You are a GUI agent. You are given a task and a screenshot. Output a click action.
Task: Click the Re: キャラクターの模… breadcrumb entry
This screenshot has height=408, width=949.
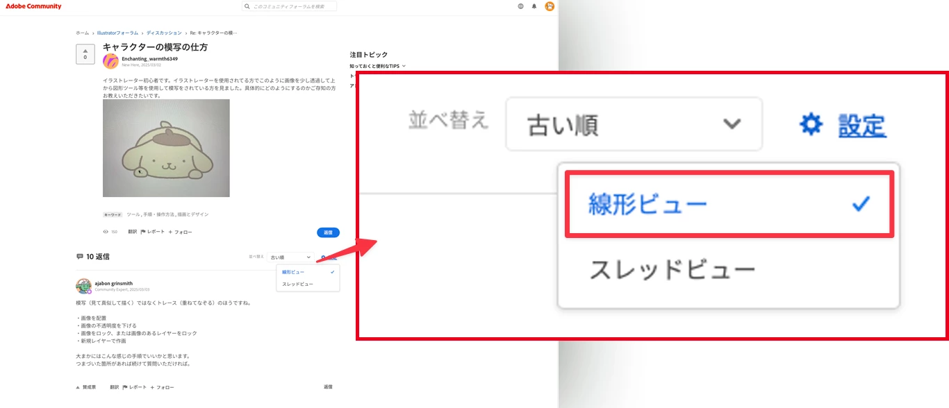pos(213,33)
